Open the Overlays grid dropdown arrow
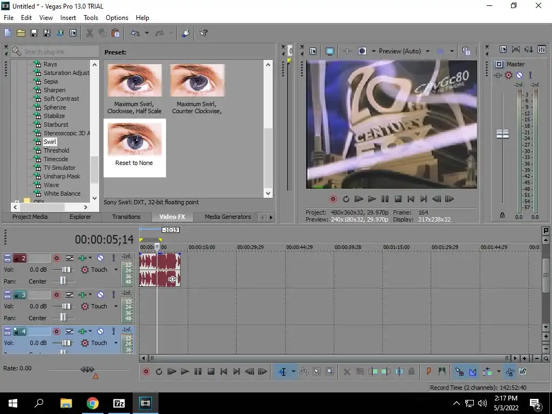Screen dimensions: 552x414 click(452, 51)
